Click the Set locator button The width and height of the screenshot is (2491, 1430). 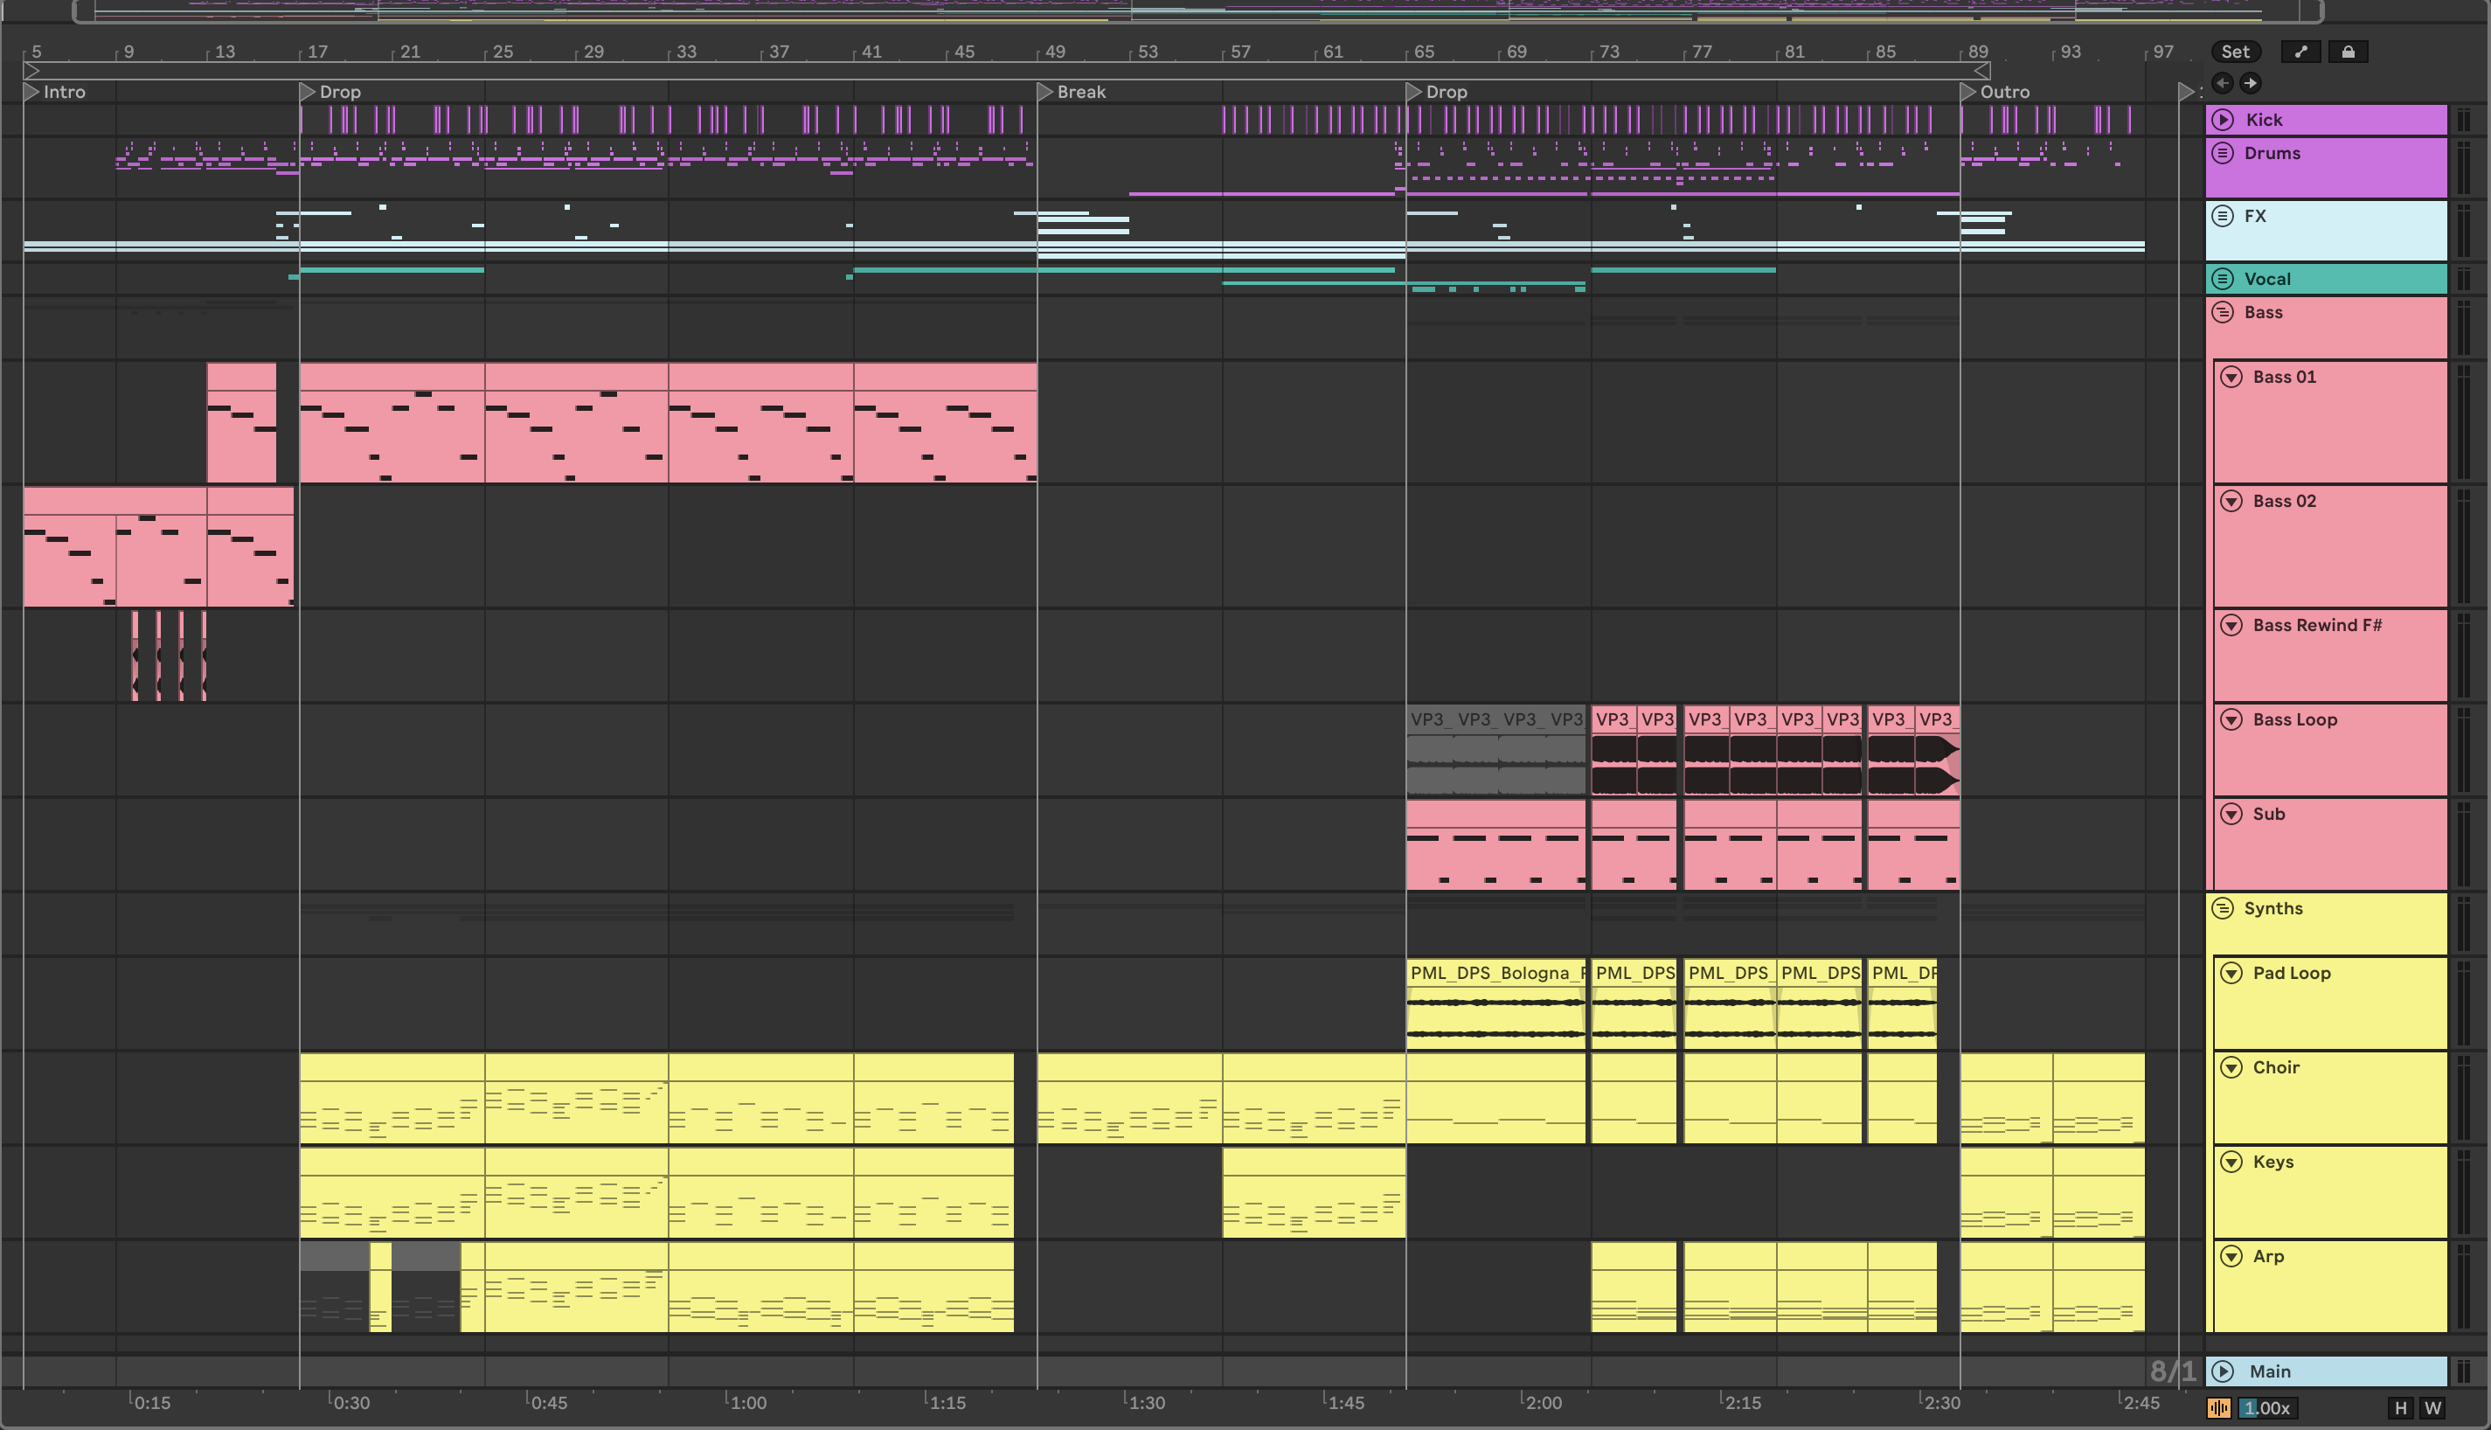[x=2235, y=52]
